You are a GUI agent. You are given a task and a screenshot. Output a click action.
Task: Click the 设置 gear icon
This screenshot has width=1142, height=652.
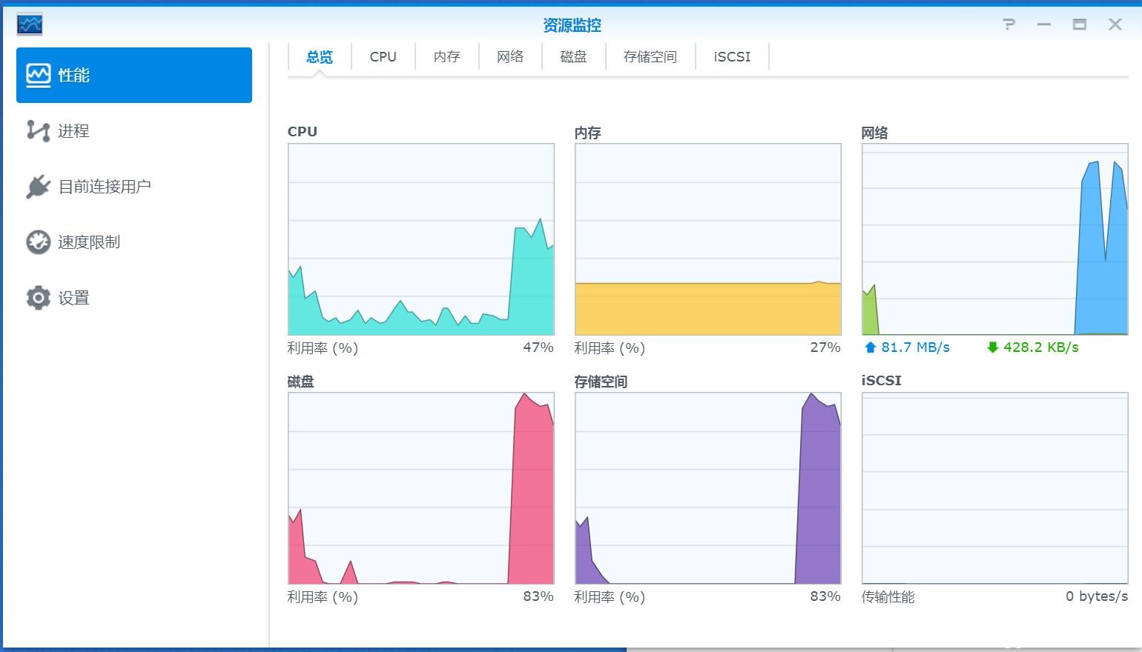coord(39,298)
